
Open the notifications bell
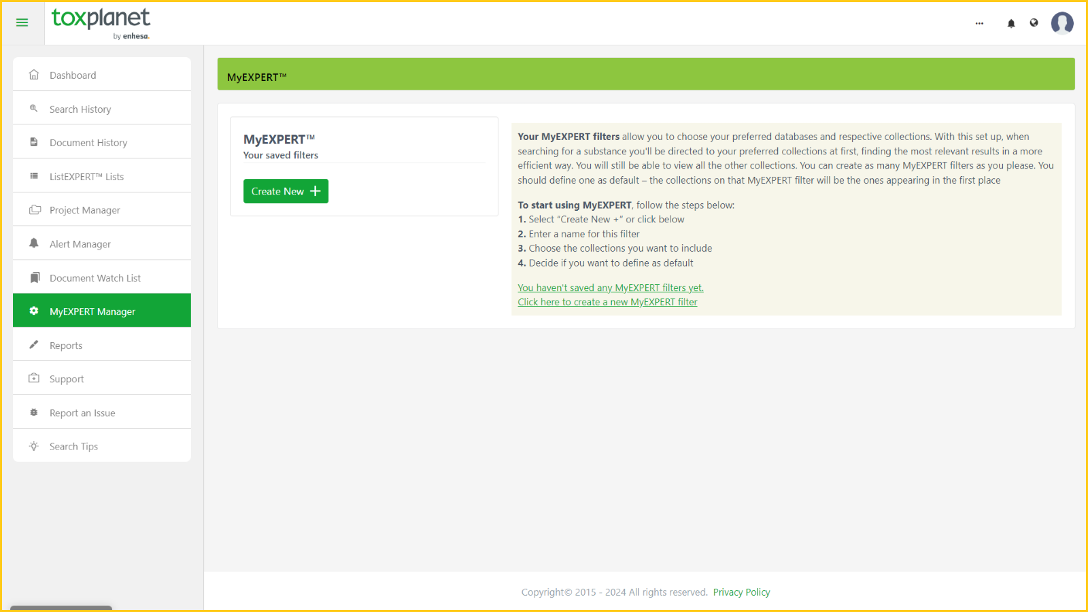[x=1011, y=23]
